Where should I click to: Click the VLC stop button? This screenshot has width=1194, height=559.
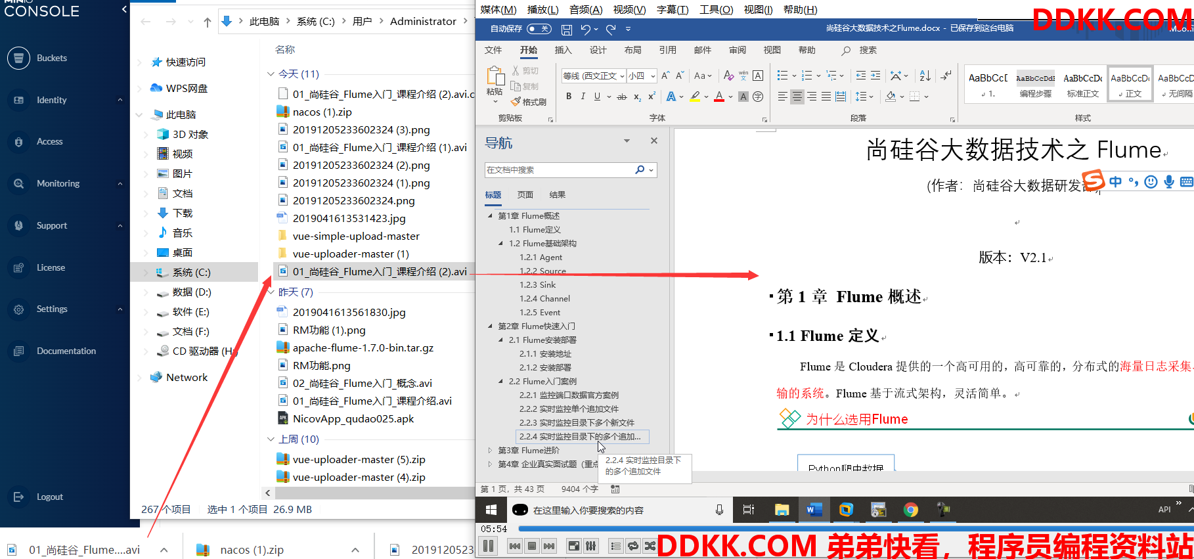532,546
